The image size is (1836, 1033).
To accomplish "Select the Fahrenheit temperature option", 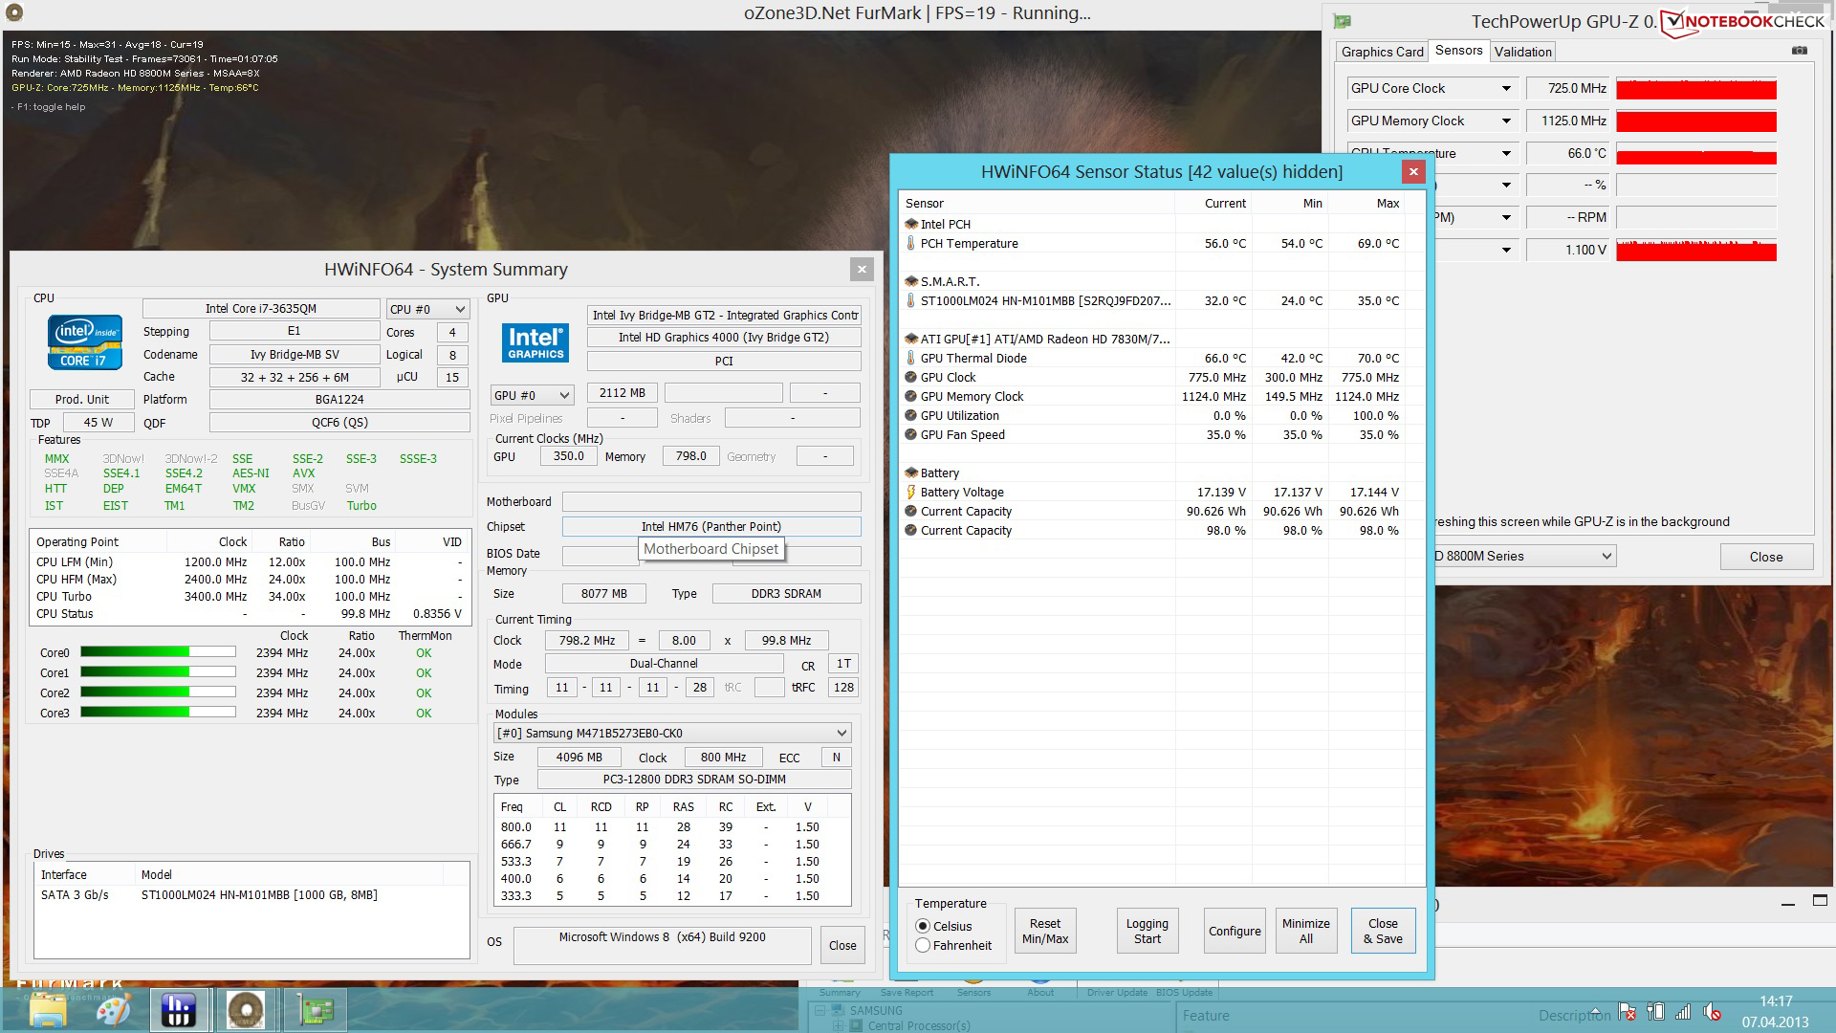I will coord(923,945).
